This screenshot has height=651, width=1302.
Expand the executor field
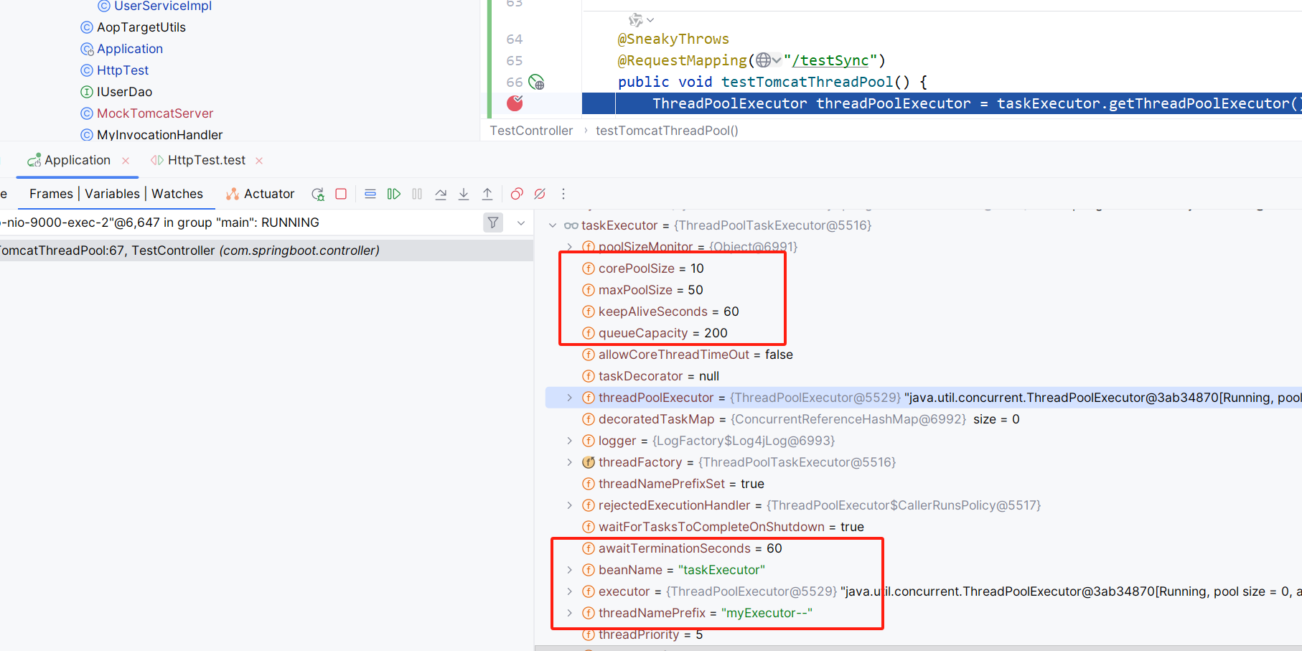(x=570, y=591)
